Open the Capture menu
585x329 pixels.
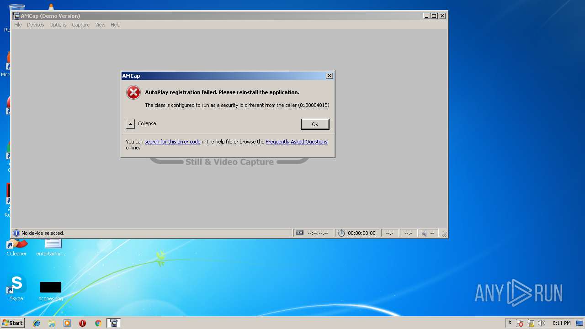pyautogui.click(x=80, y=25)
